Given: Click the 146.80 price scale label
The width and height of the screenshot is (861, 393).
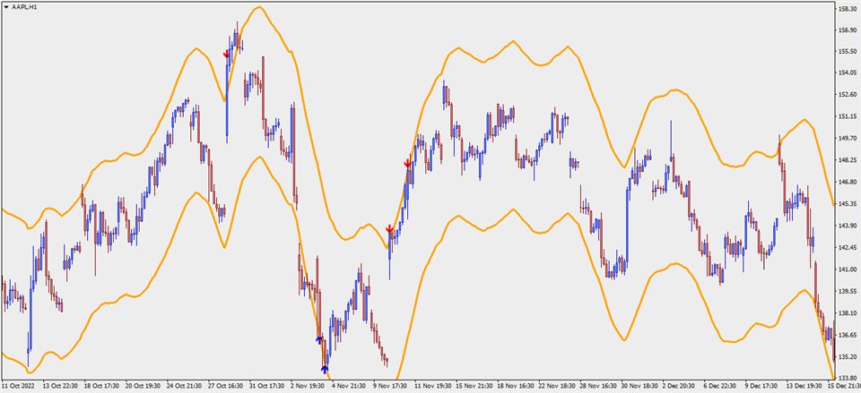Looking at the screenshot, I should tap(846, 182).
